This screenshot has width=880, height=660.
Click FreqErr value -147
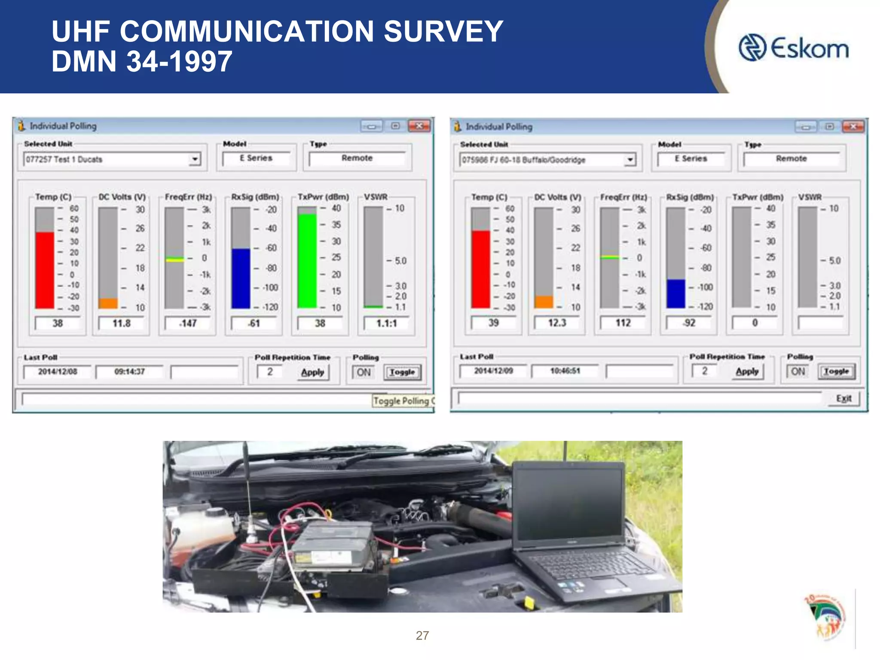click(x=188, y=323)
